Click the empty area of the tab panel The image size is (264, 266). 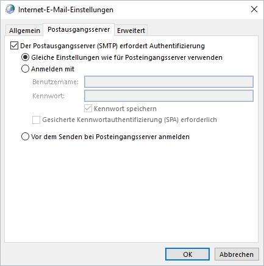pyautogui.click(x=131, y=191)
